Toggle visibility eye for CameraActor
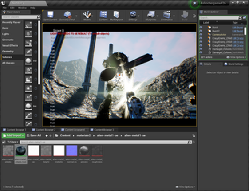Viewport: 249px width, 191px height. (201, 35)
